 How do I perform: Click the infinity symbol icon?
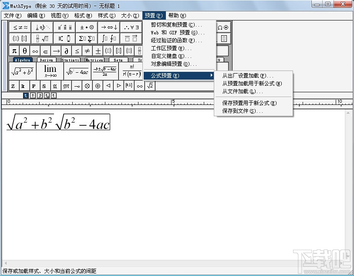tap(34, 50)
